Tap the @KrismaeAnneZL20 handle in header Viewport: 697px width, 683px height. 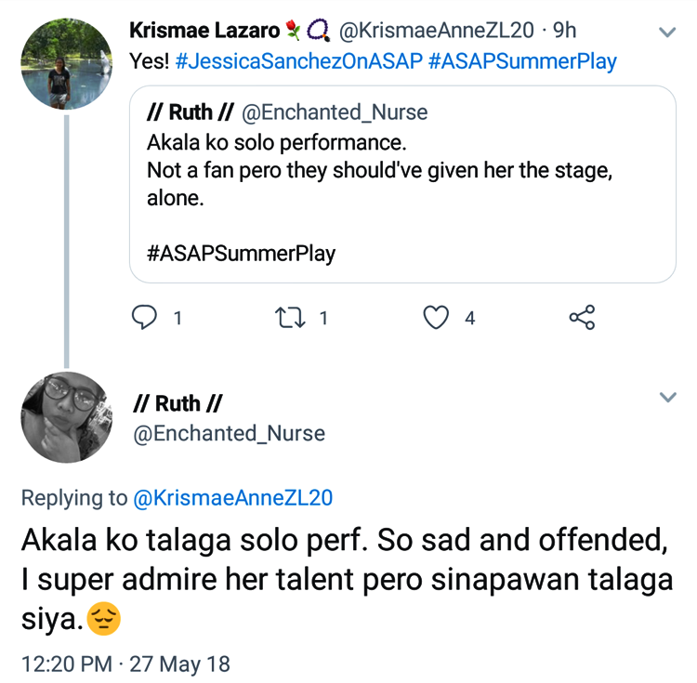click(437, 31)
